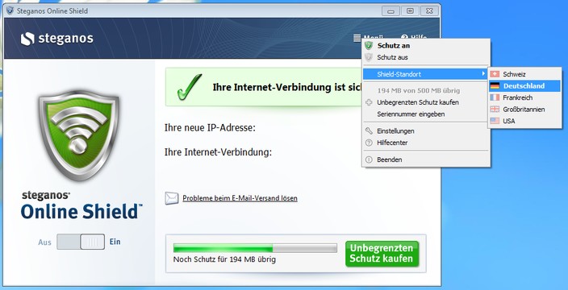The height and width of the screenshot is (290, 568).
Task: Toggle the Aus/Ein protection switch
Action: point(81,242)
